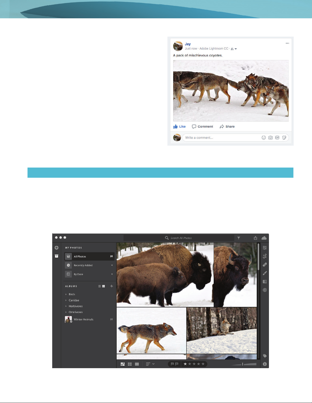312x403 pixels.
Task: Open the cloud sync status icon
Action: coord(264,238)
